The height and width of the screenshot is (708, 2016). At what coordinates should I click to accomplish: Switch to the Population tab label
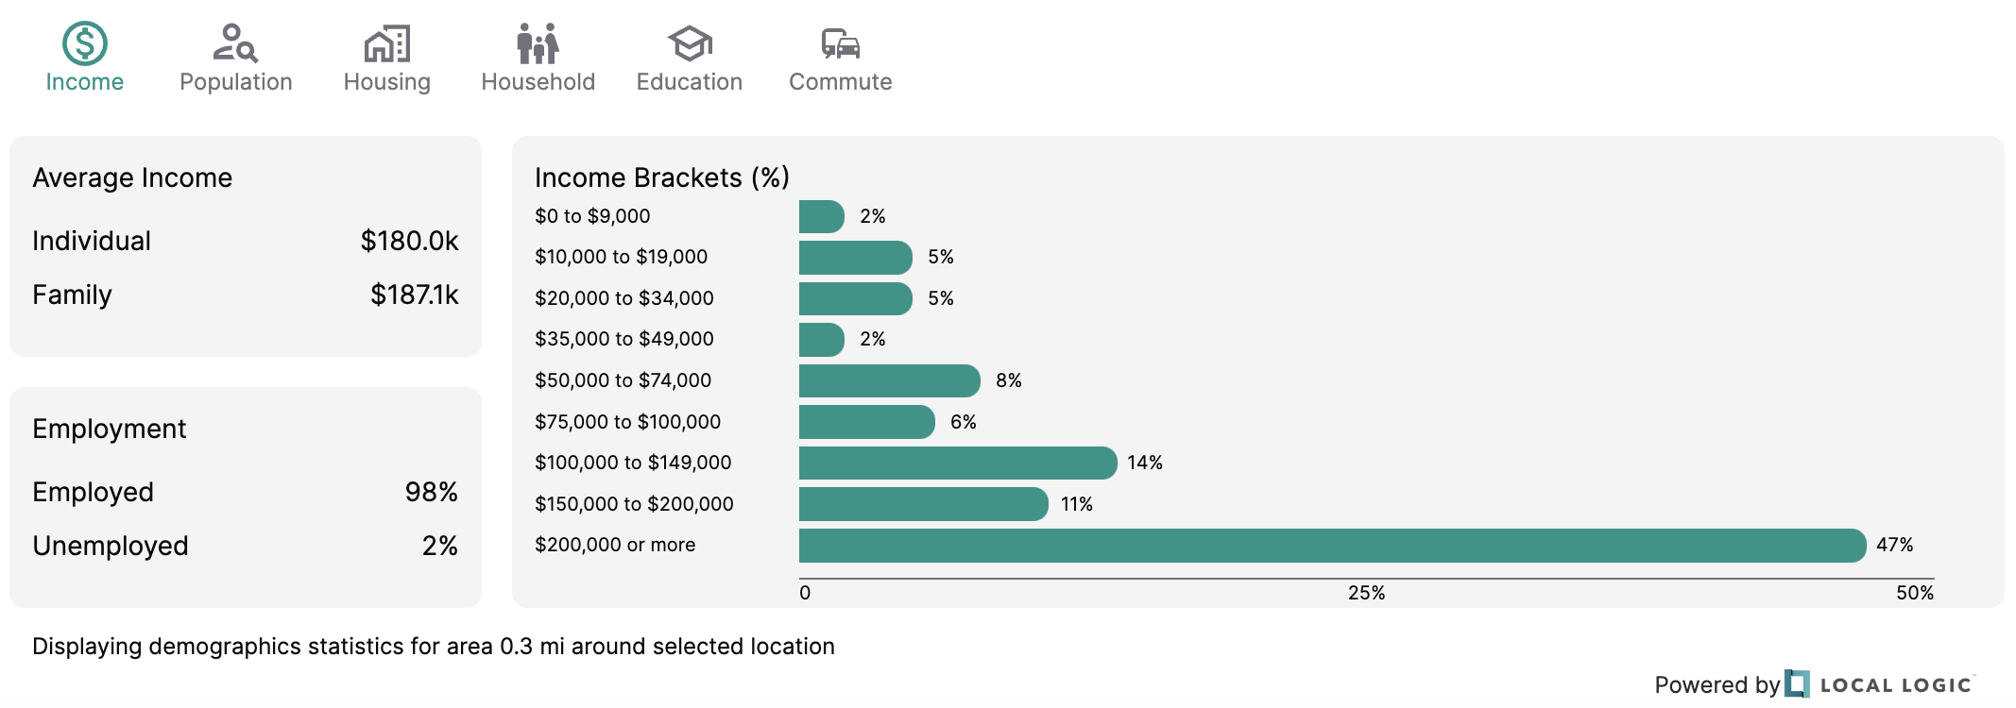pos(235,82)
